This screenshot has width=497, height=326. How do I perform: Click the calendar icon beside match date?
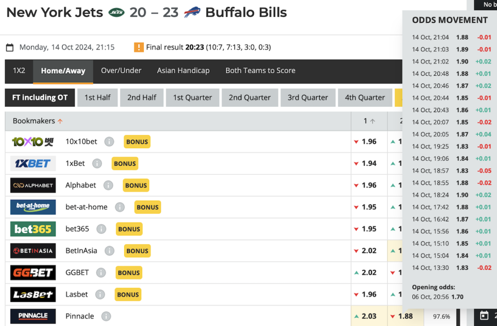tap(10, 48)
